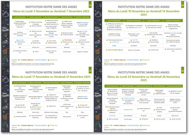Click the Bon Appétit graphic on the top-left menu

5,29
